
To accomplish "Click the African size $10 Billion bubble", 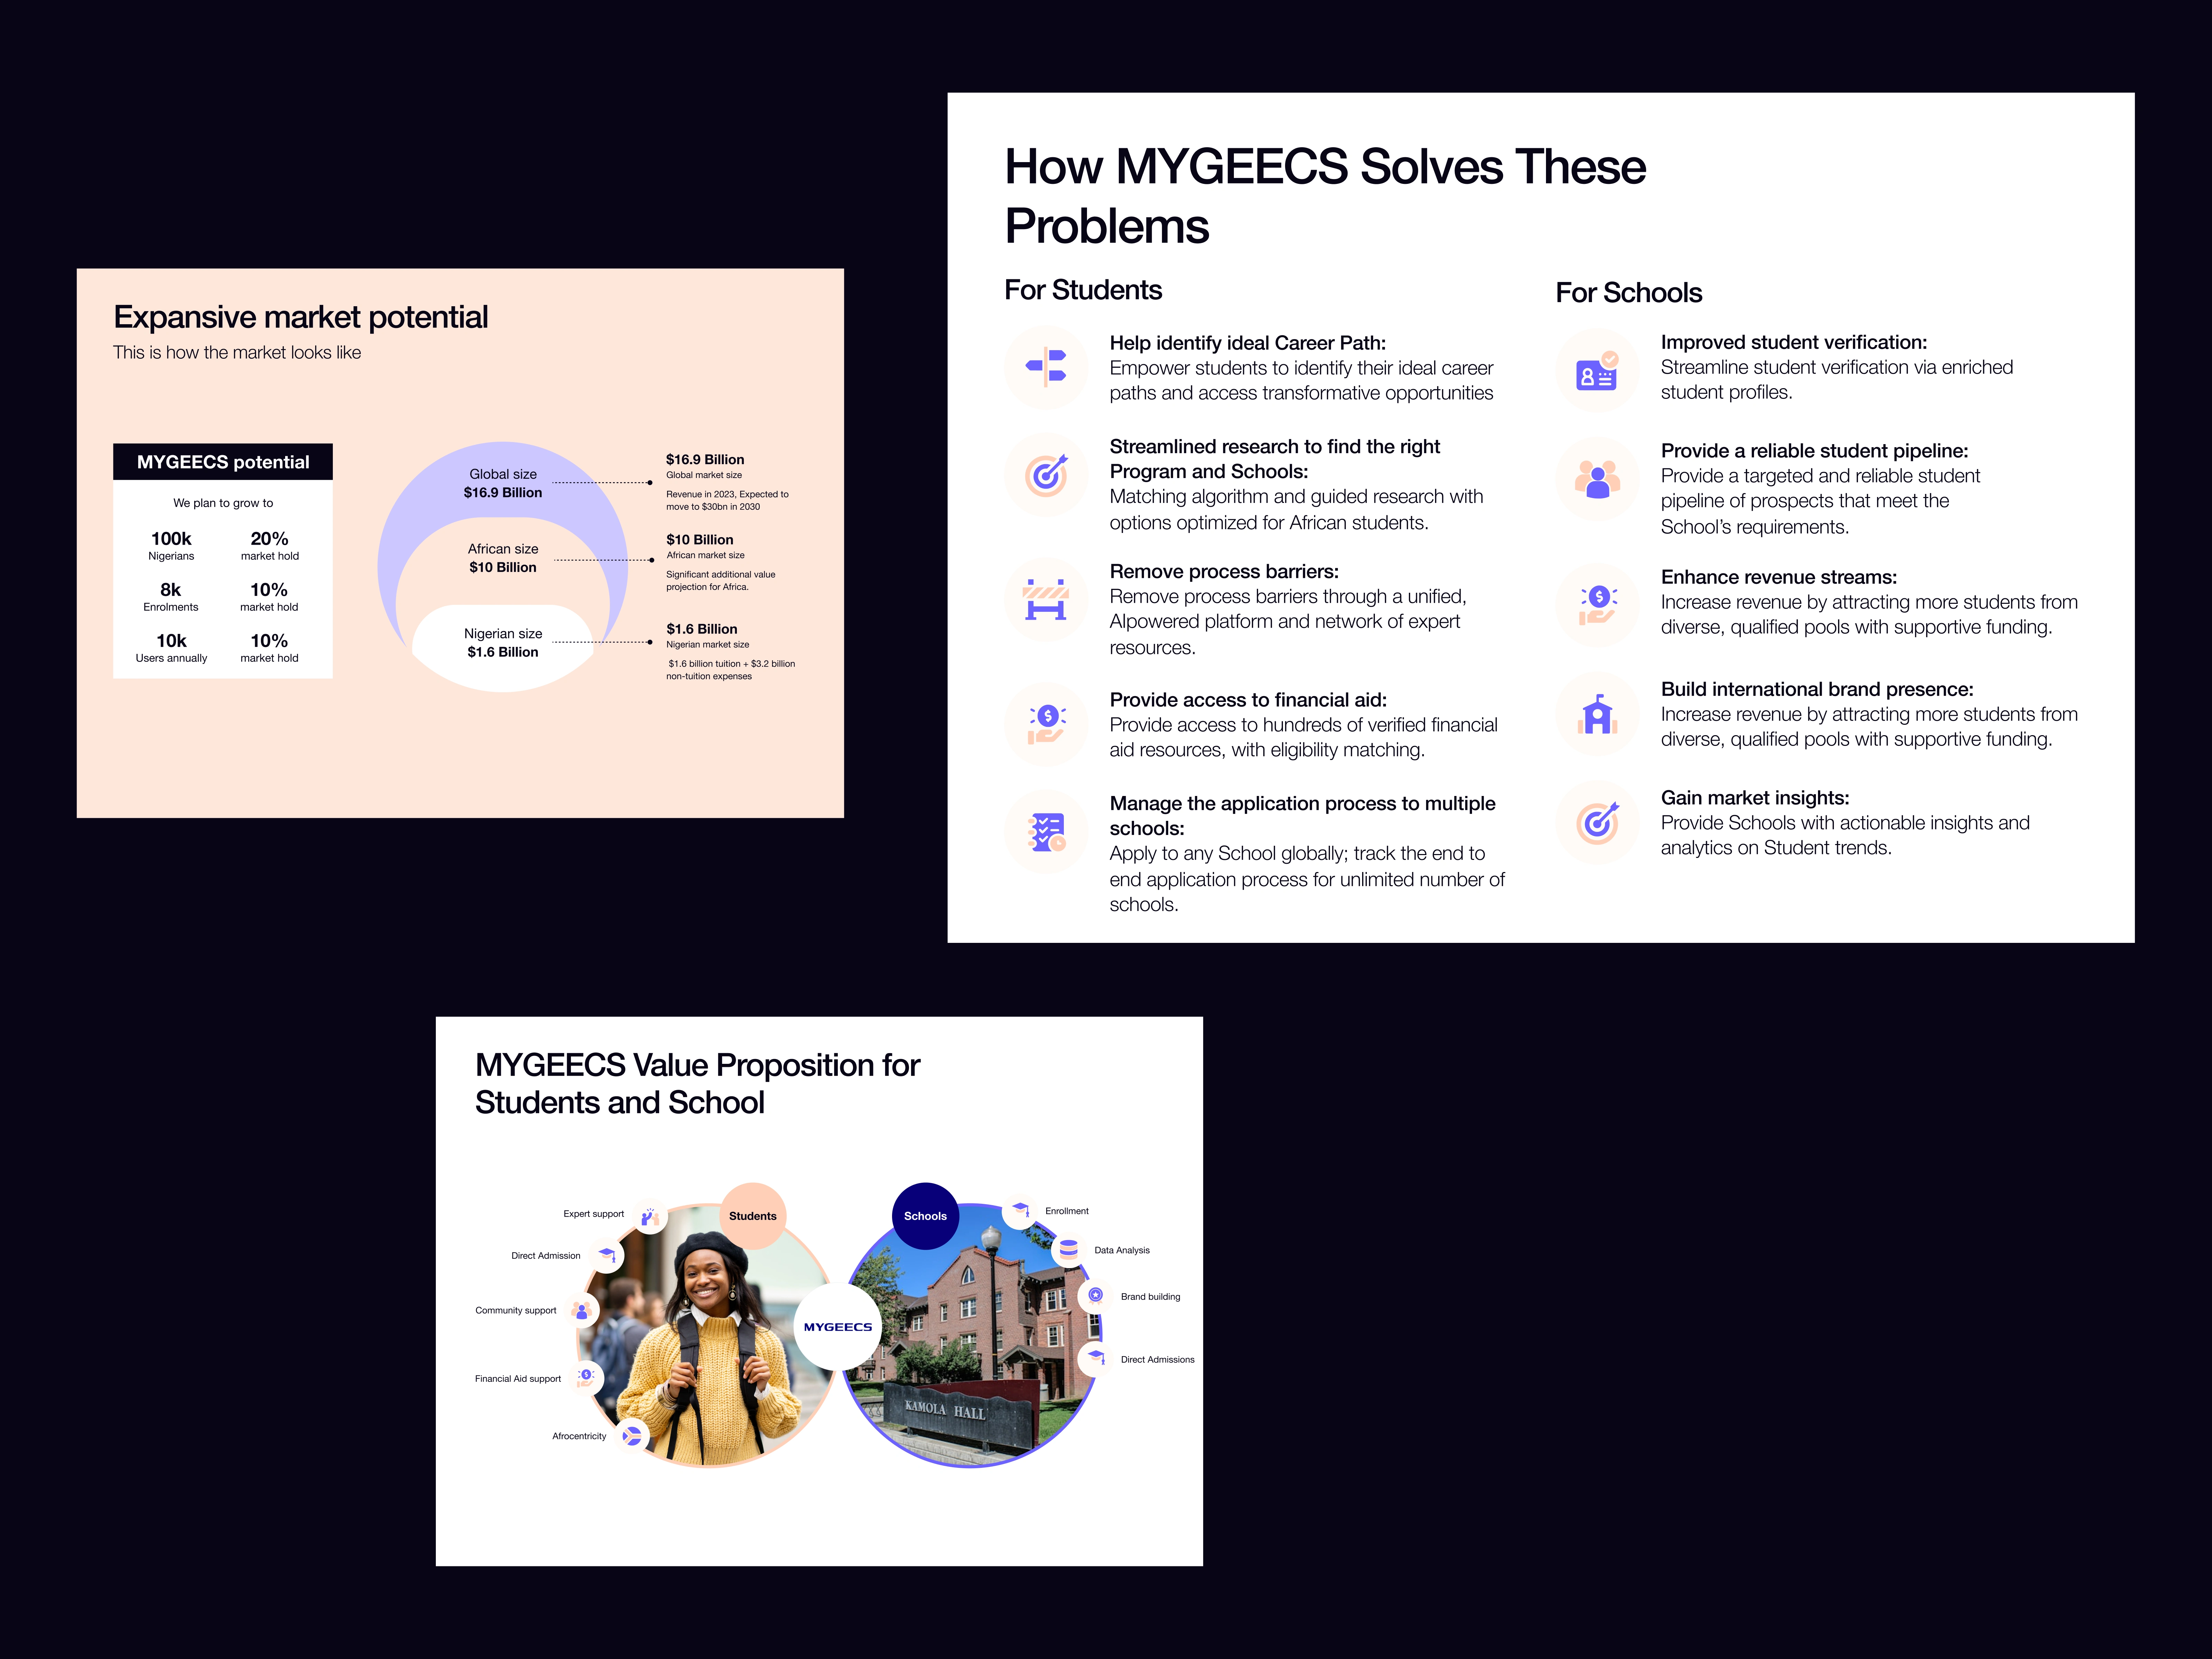I will [x=503, y=558].
